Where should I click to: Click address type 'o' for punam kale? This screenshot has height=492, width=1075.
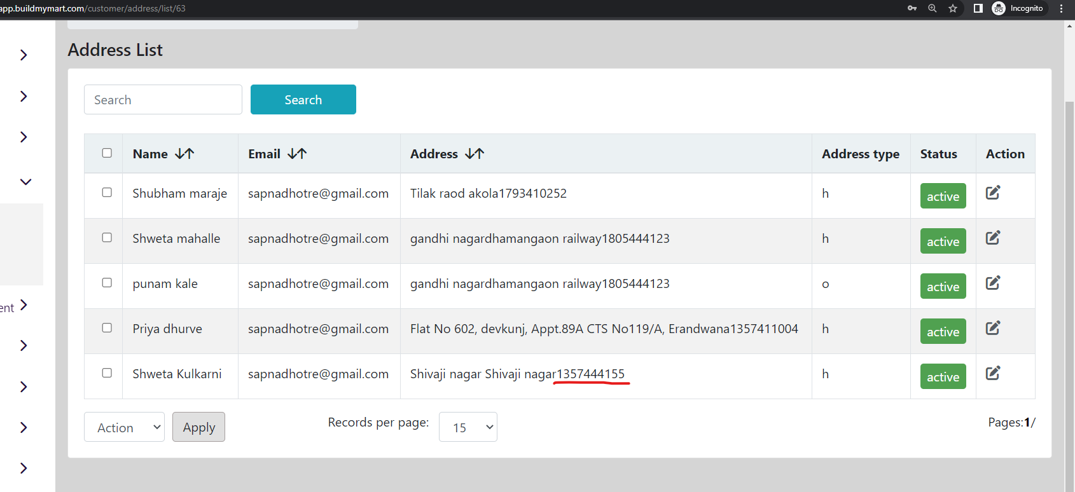[x=826, y=284]
